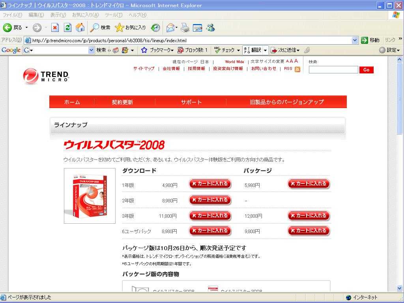Expand the links (リンク) toolbar chevron

(400, 39)
